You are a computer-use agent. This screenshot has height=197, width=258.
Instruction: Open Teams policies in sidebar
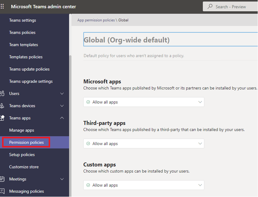coord(22,32)
